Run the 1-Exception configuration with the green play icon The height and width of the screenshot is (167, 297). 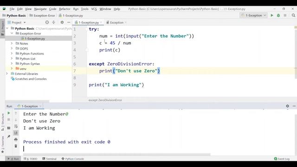click(272, 15)
